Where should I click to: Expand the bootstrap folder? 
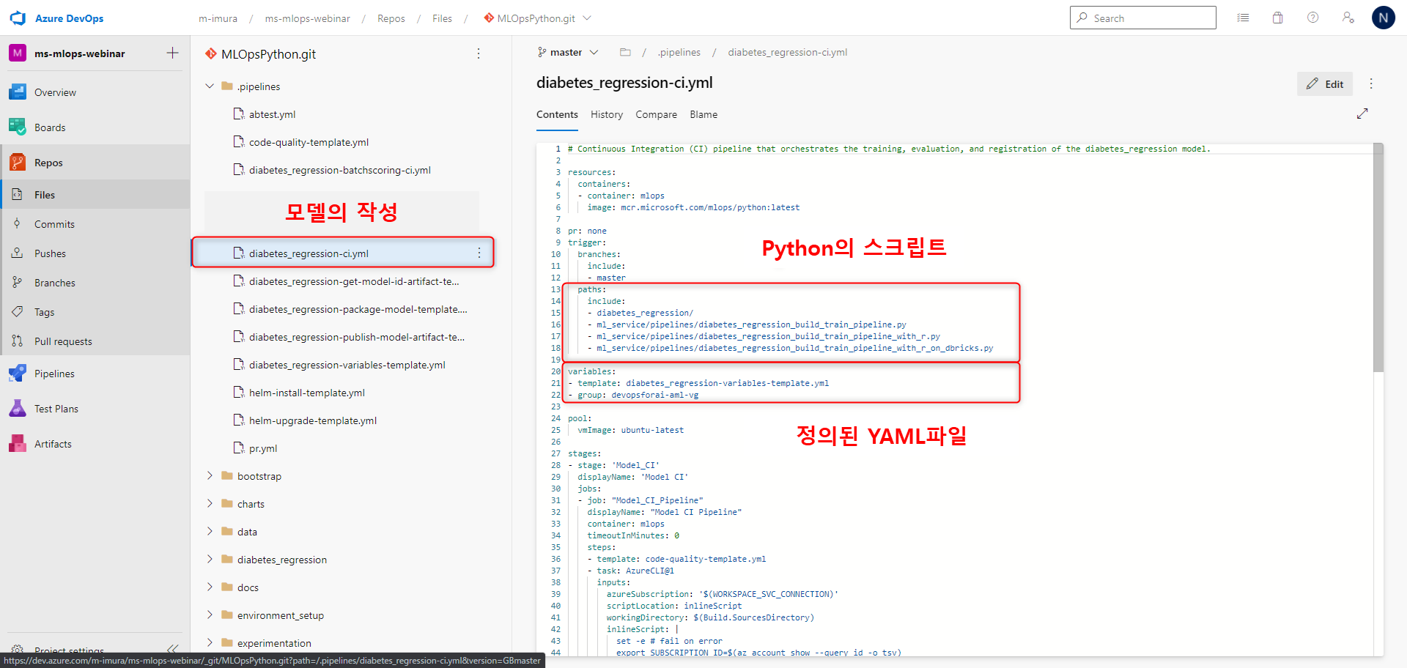(210, 476)
